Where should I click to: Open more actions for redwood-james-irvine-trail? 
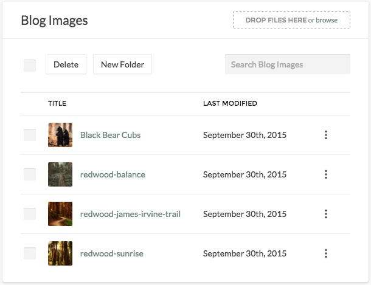[x=326, y=214]
